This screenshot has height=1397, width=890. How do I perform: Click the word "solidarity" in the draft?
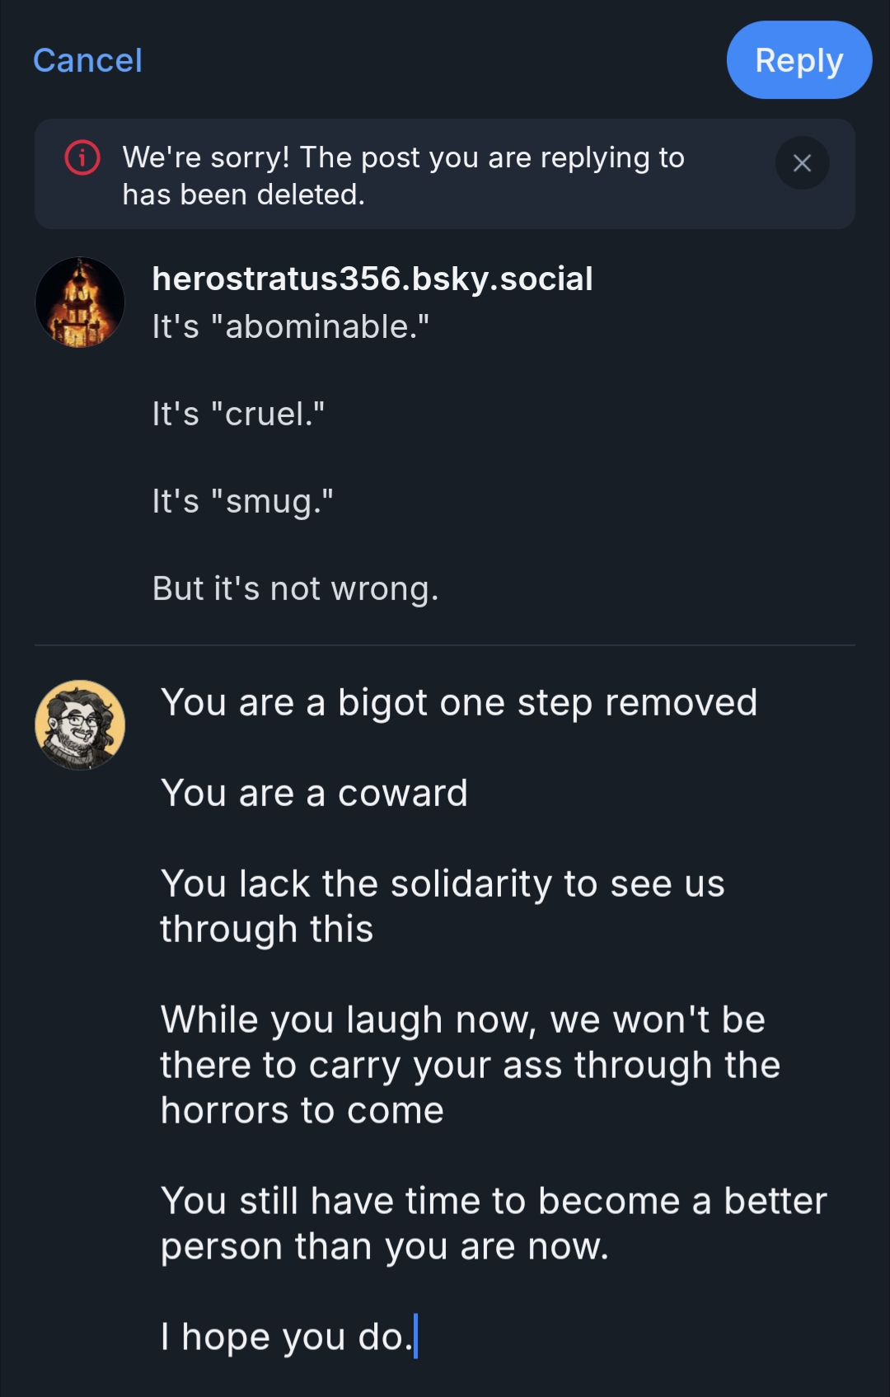tap(471, 884)
